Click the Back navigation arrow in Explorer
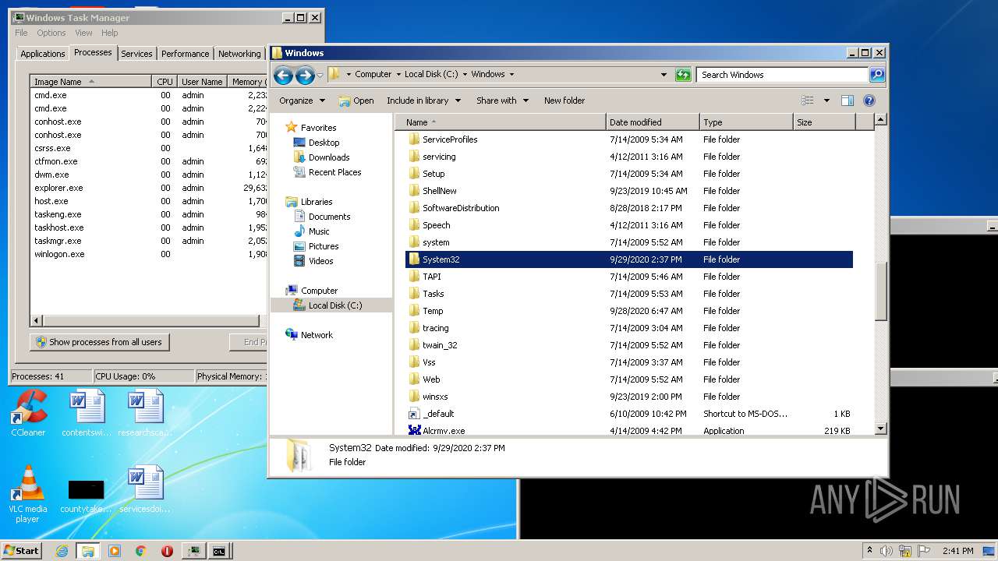 click(x=283, y=75)
